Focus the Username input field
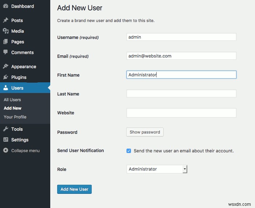 (x=181, y=37)
